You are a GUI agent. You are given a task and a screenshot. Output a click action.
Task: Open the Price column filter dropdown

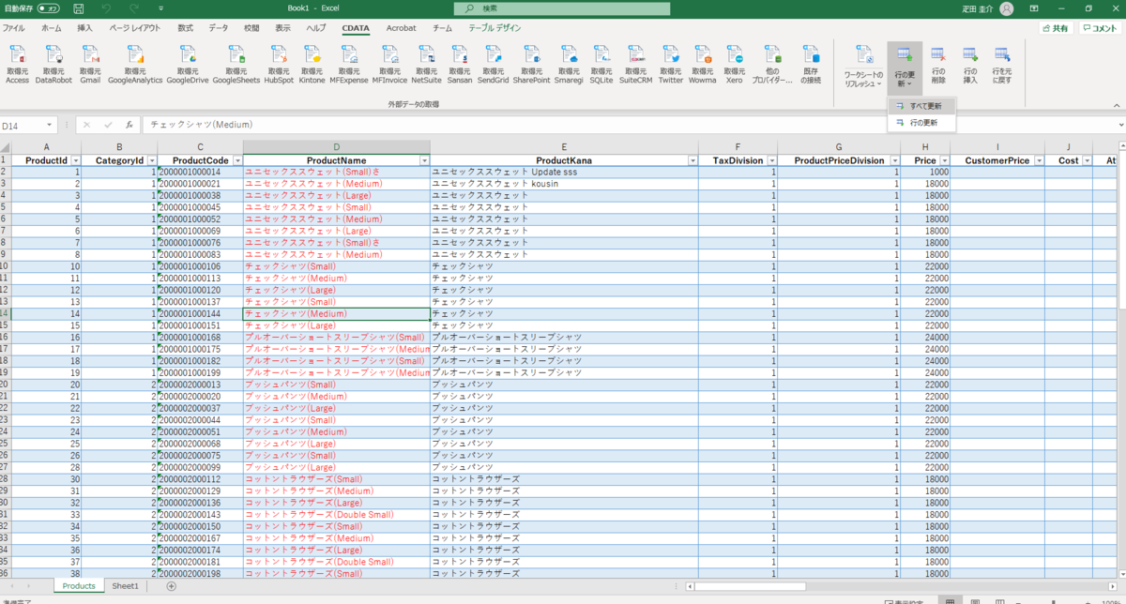click(943, 160)
